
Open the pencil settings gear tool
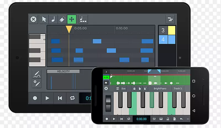[x=36, y=83]
